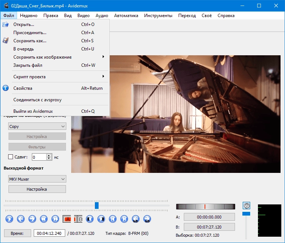Open the Правка menu

coord(51,16)
